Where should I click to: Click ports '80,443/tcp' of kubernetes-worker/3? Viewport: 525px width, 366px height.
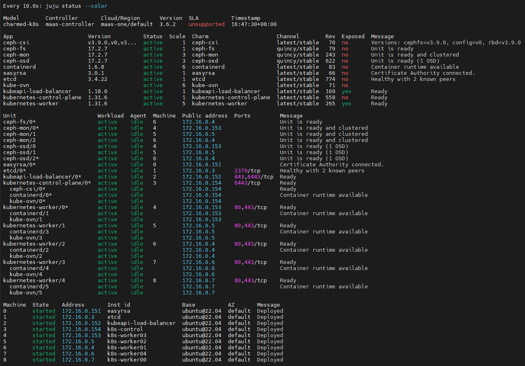coord(251,262)
